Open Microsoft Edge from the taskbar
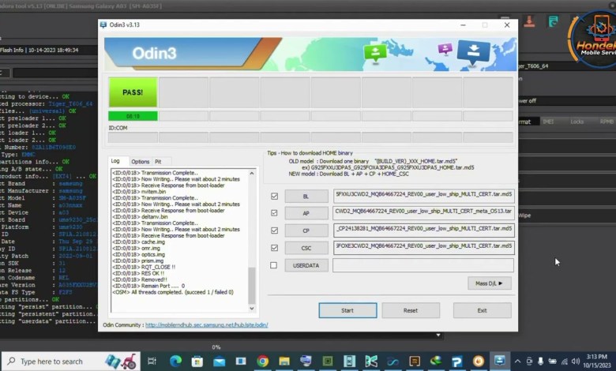The image size is (616, 371). coord(175,361)
